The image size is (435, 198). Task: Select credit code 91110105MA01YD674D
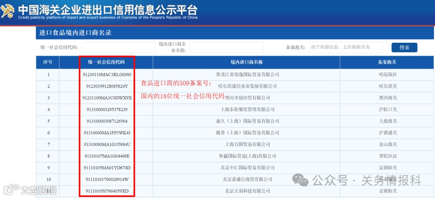(107, 168)
